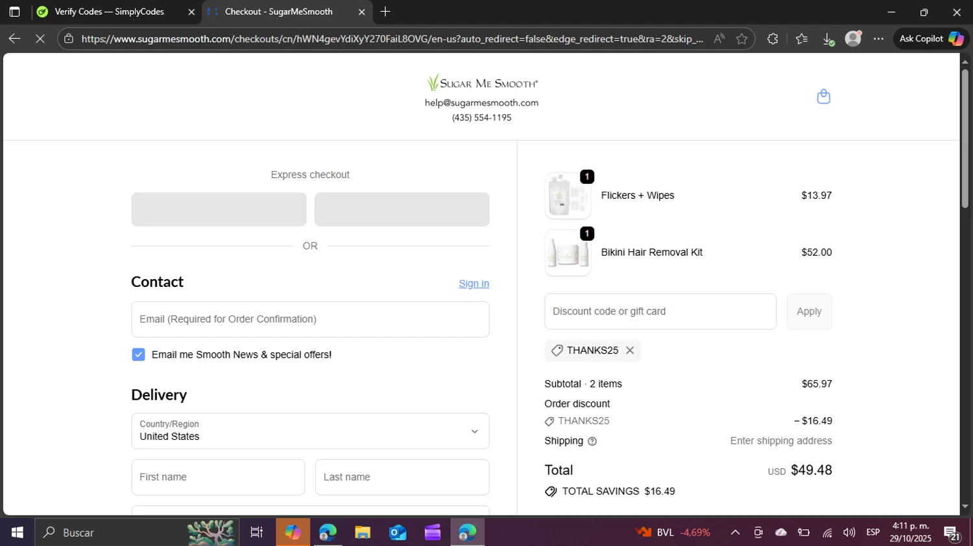This screenshot has height=546, width=973.
Task: Open a new browser tab
Action: click(385, 12)
